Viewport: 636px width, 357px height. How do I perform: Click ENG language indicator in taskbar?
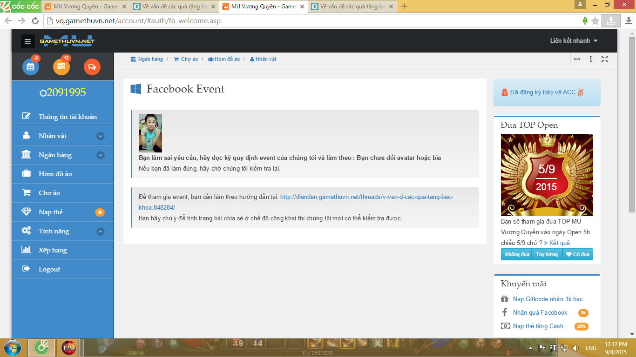coord(591,348)
